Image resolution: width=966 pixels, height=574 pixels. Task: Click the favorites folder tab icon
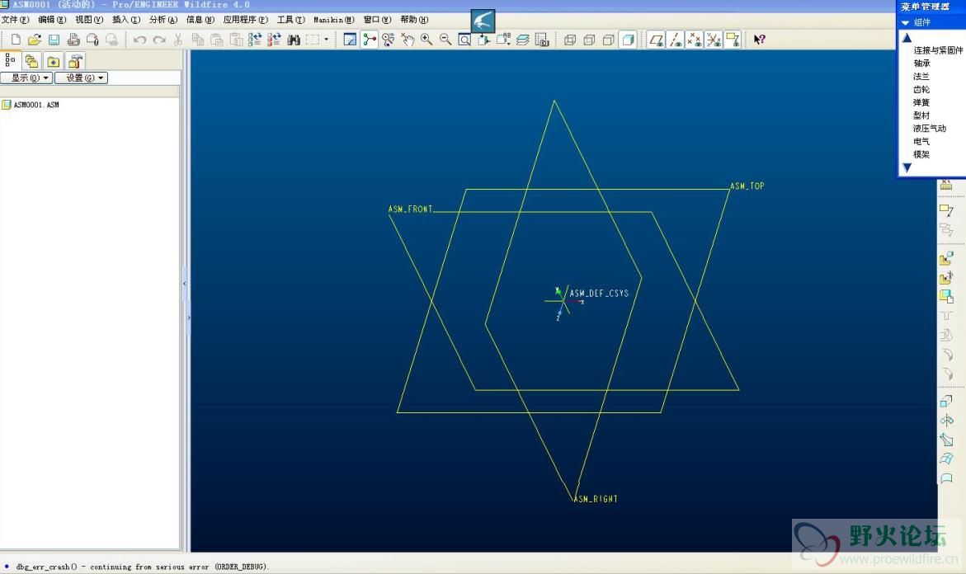click(x=53, y=61)
